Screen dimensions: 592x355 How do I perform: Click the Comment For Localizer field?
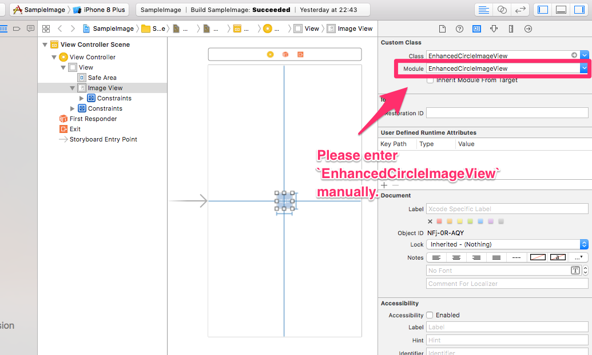[x=507, y=284]
